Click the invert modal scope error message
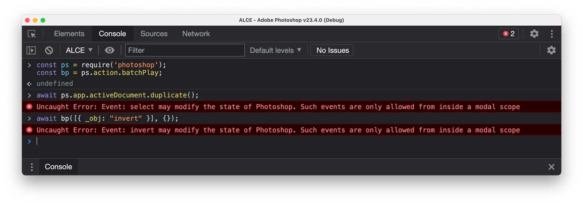This screenshot has height=204, width=583. pyautogui.click(x=278, y=130)
